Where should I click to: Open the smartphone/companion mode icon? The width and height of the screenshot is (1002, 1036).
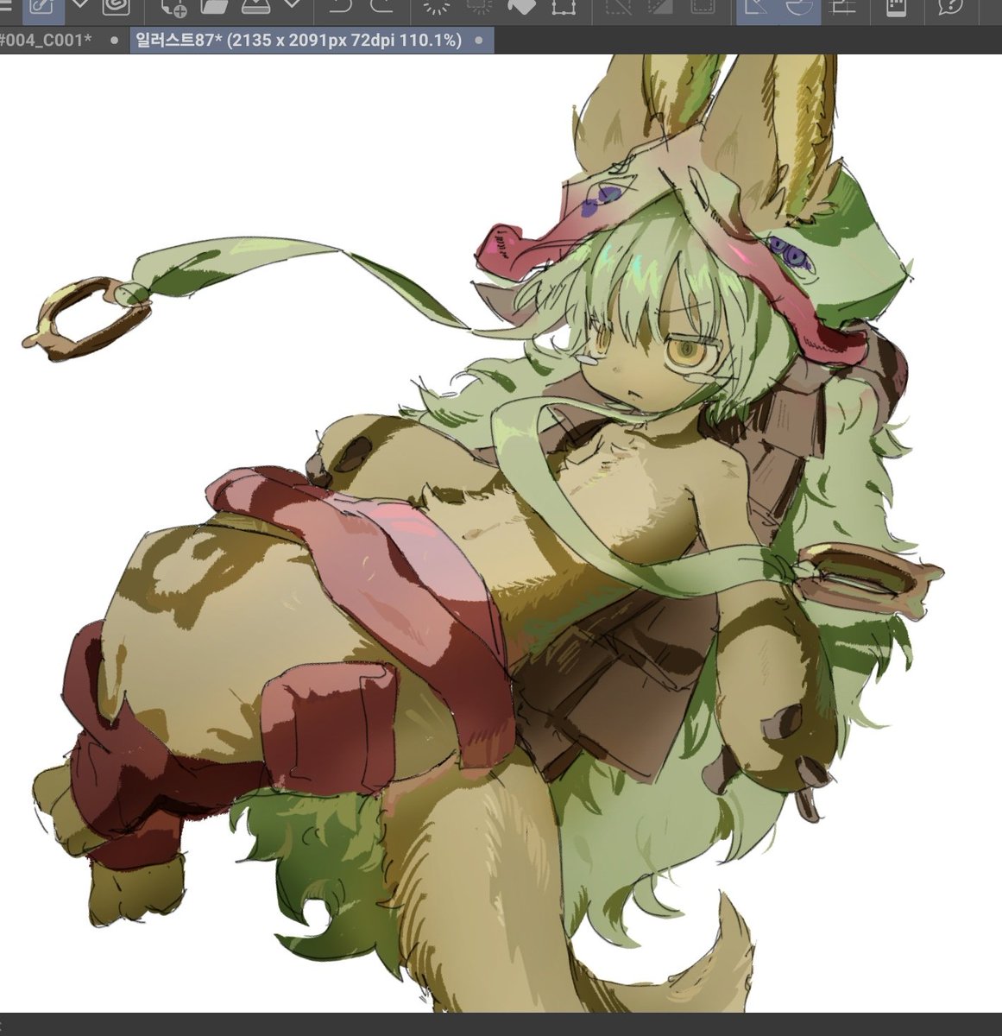(x=896, y=8)
